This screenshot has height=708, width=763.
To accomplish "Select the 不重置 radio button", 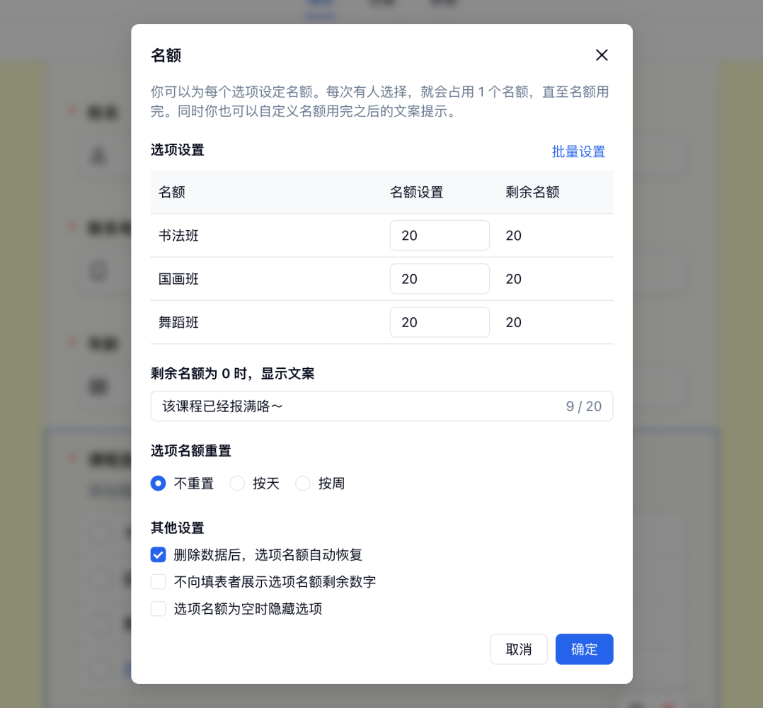I will pos(159,484).
